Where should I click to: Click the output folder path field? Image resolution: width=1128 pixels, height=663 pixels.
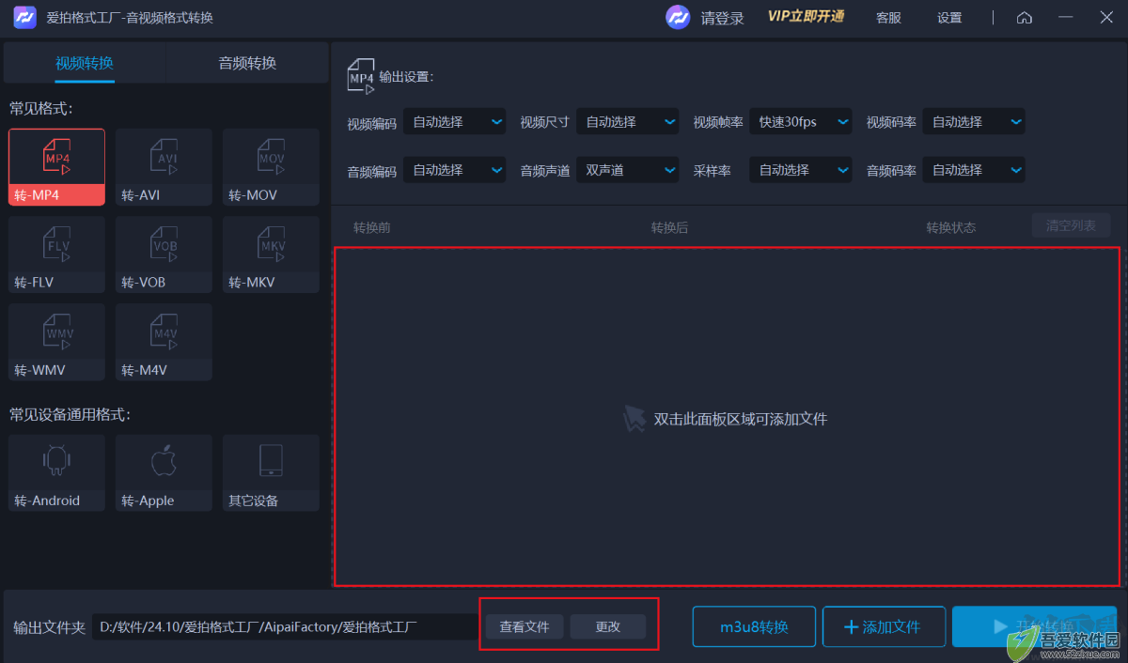point(285,626)
